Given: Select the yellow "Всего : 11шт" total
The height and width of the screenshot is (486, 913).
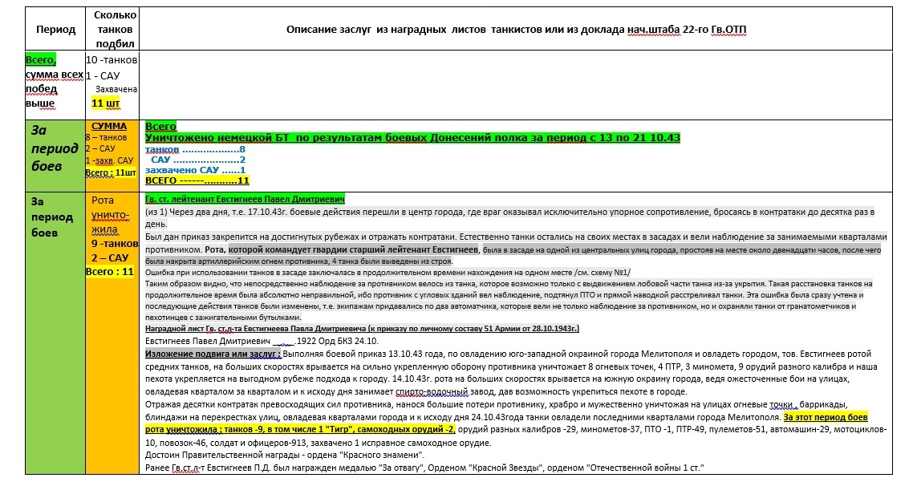Looking at the screenshot, I should point(111,172).
